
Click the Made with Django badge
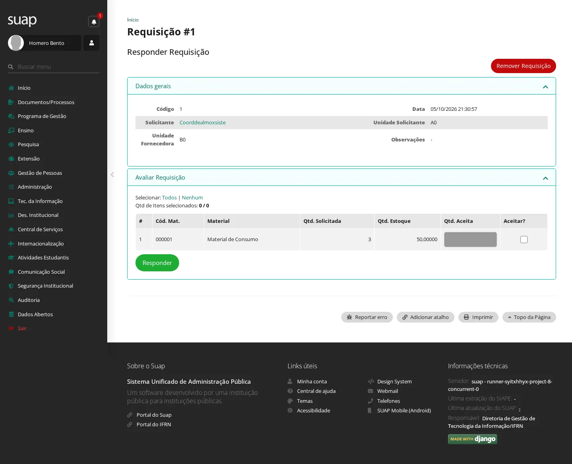pyautogui.click(x=473, y=439)
